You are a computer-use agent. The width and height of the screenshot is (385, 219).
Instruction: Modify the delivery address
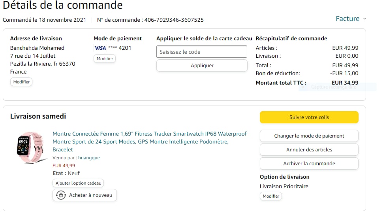point(21,82)
